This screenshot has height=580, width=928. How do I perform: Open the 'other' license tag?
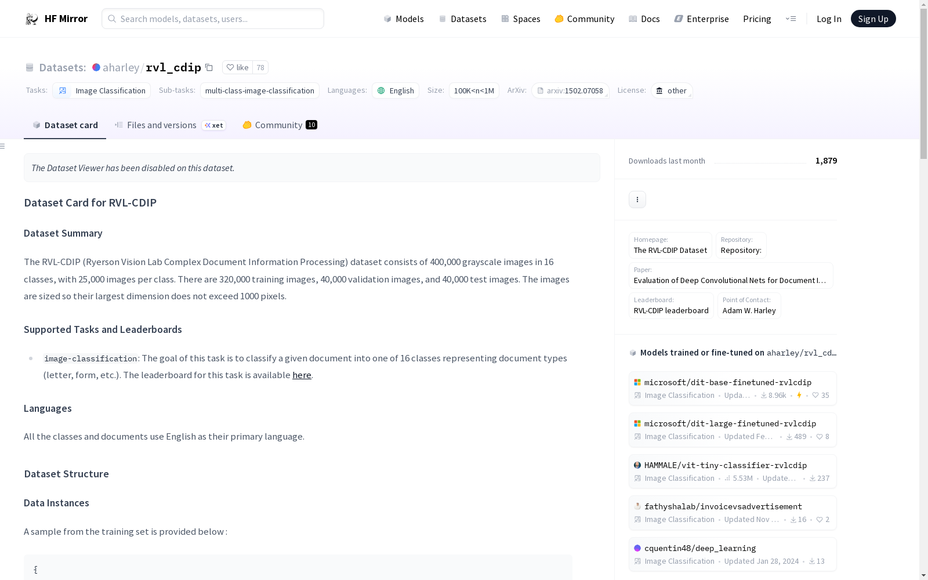click(672, 90)
